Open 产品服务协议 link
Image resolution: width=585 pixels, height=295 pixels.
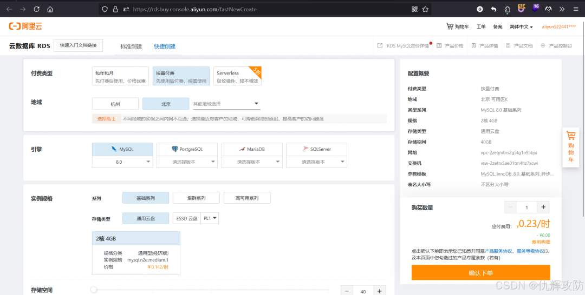498,251
